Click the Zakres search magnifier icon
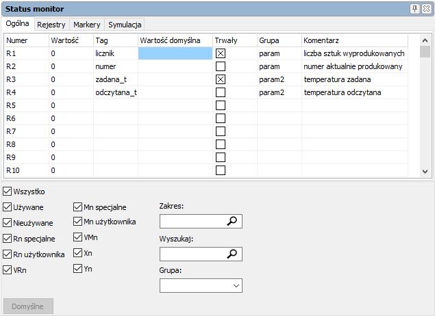This screenshot has height=316, width=435. coord(232,222)
